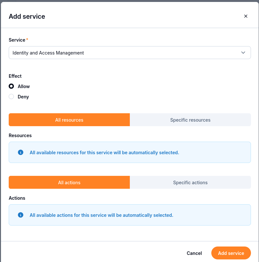
Task: Click the 'All available actions' notice text
Action: (x=101, y=215)
